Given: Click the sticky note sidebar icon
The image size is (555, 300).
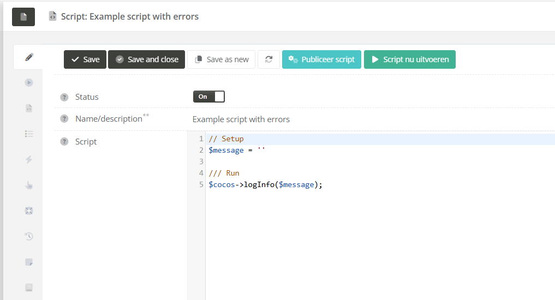Looking at the screenshot, I should (29, 262).
